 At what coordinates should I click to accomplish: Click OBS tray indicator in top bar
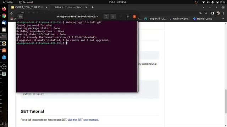(196, 2)
